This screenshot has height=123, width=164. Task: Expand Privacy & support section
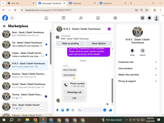[137, 81]
